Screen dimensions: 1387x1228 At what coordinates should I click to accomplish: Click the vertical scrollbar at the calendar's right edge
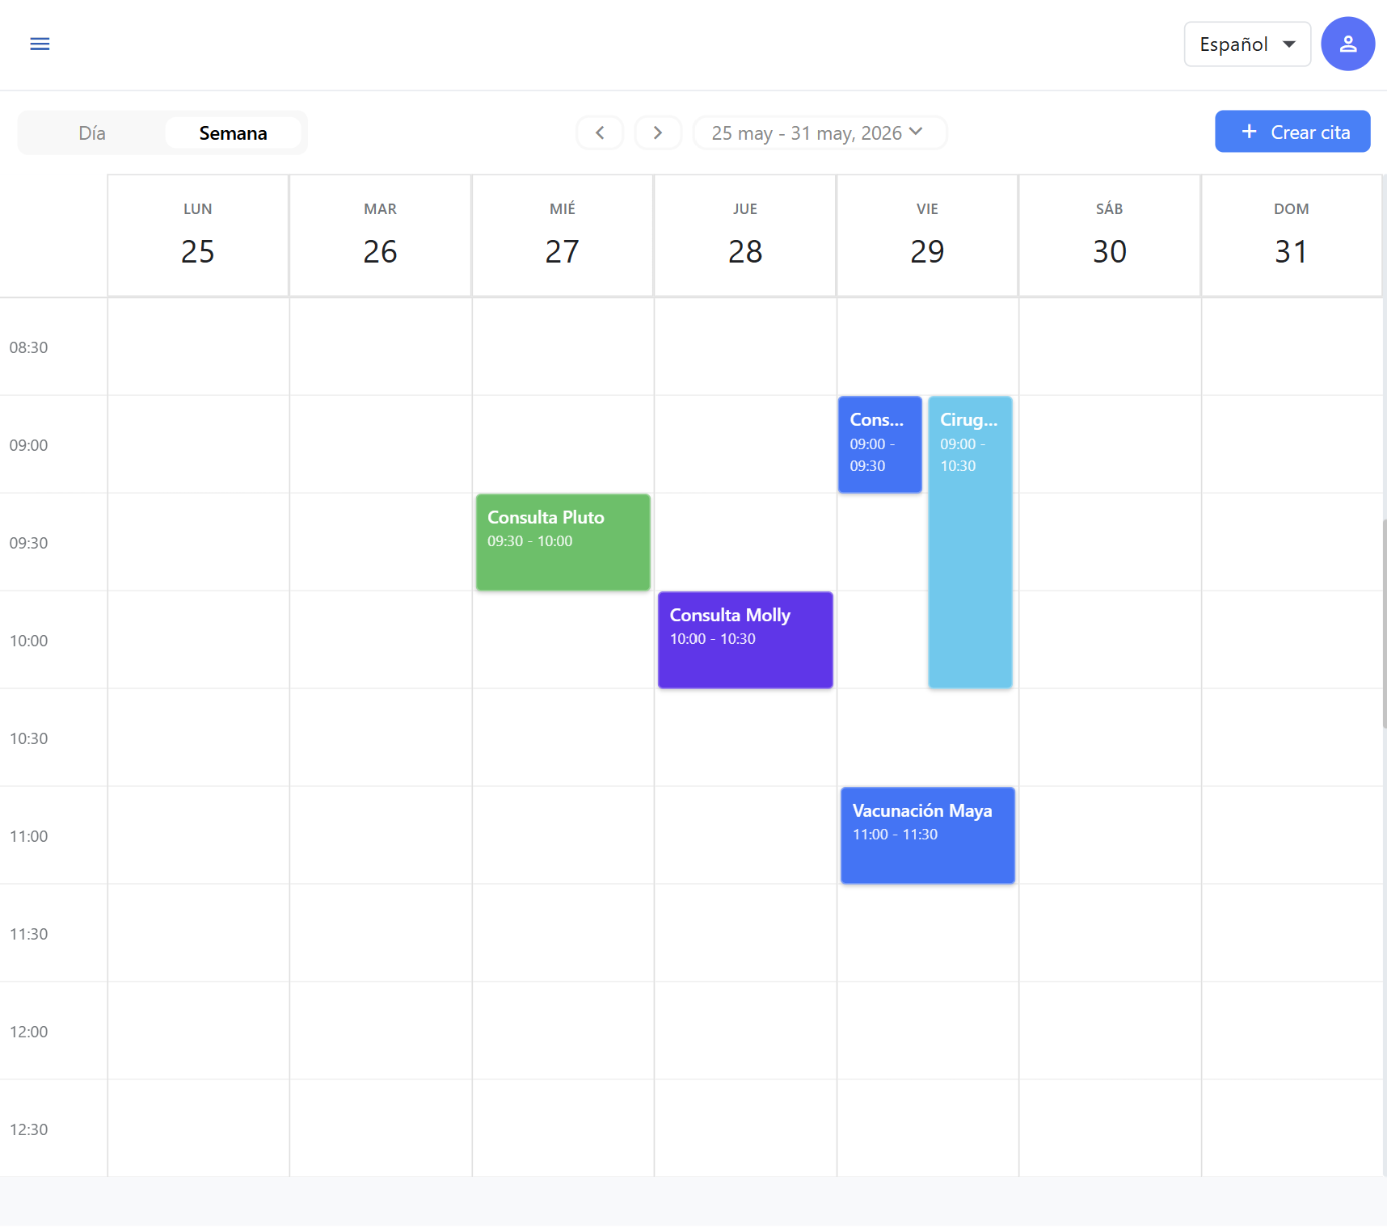coord(1384,624)
